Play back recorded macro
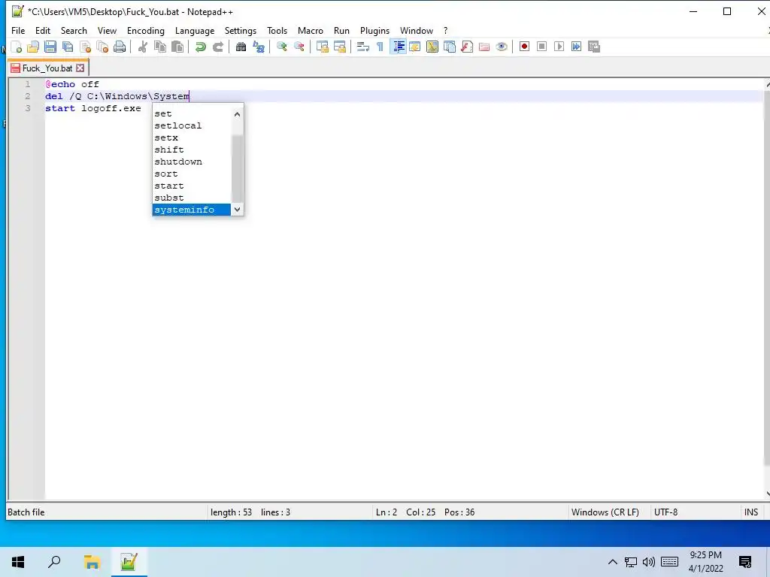770x577 pixels. tap(559, 47)
